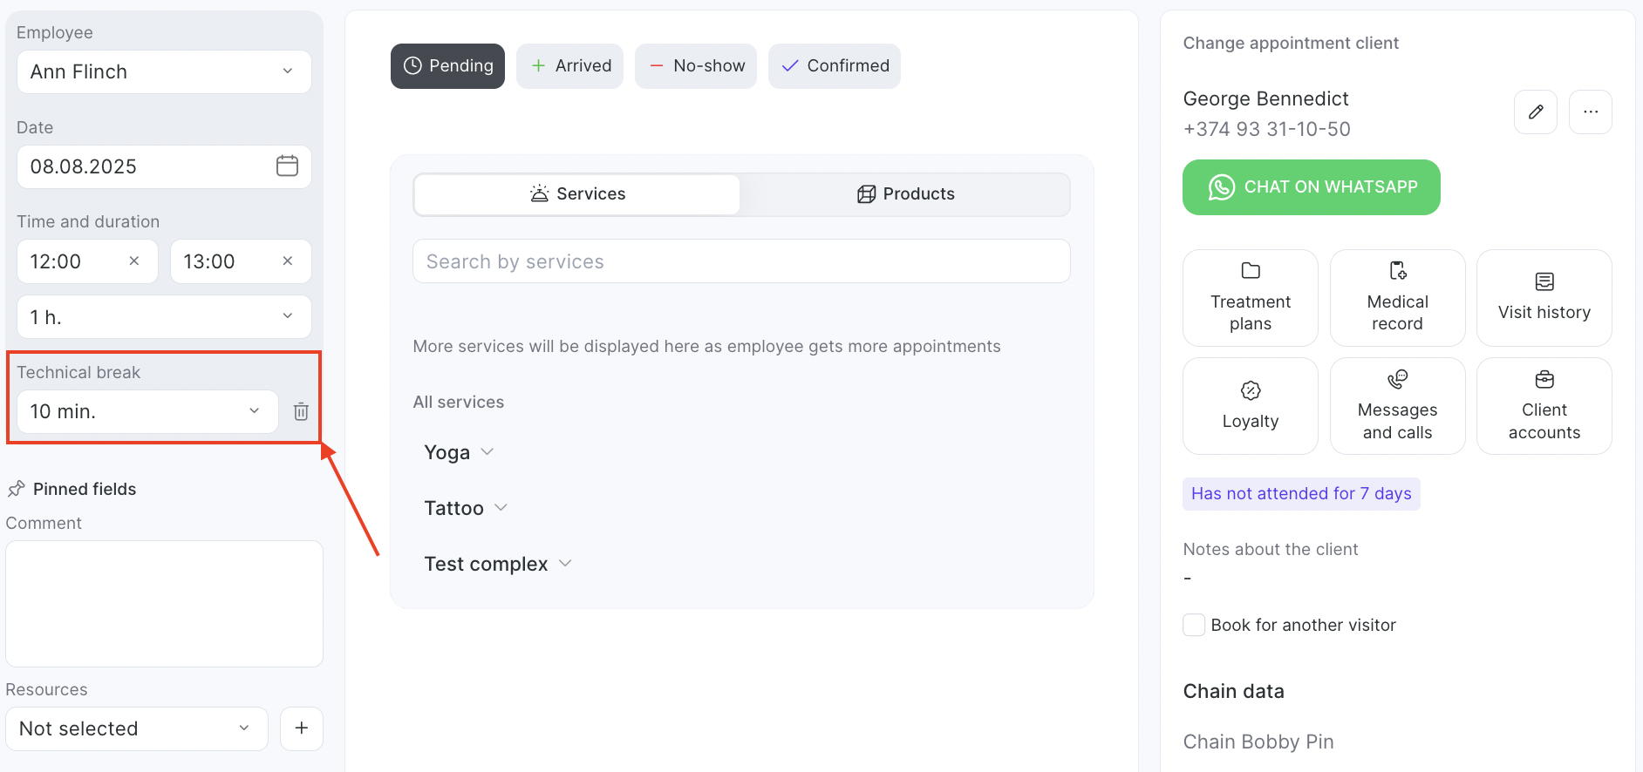Delete technical break with trash icon

tap(301, 411)
